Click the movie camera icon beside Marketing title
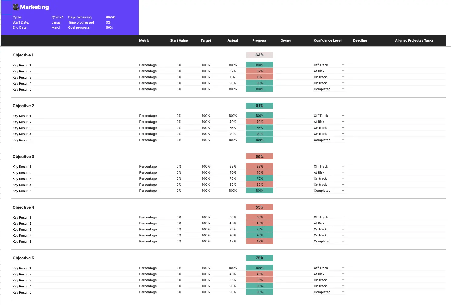 coord(15,7)
